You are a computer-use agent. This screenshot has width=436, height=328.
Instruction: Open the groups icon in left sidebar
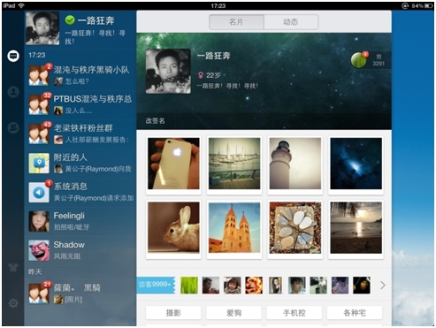coord(13,127)
